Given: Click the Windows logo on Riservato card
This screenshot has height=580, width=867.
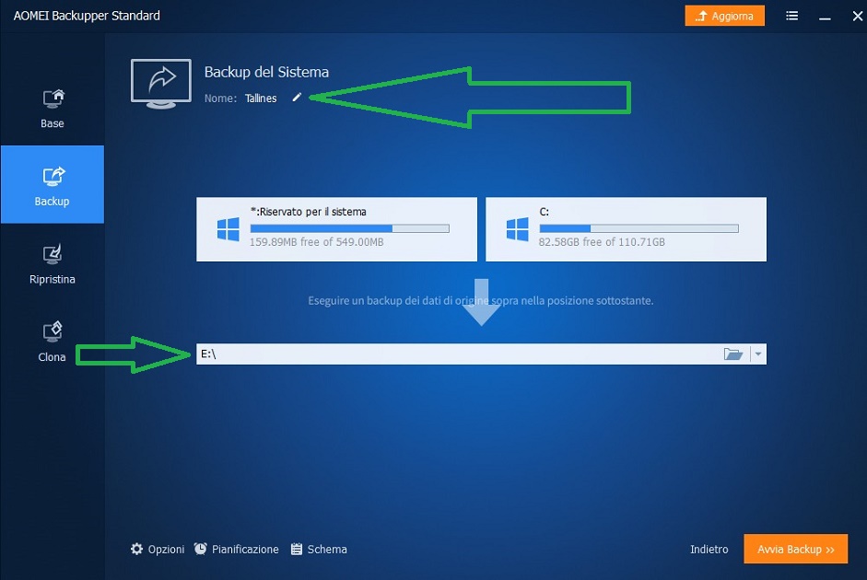Looking at the screenshot, I should tap(228, 229).
